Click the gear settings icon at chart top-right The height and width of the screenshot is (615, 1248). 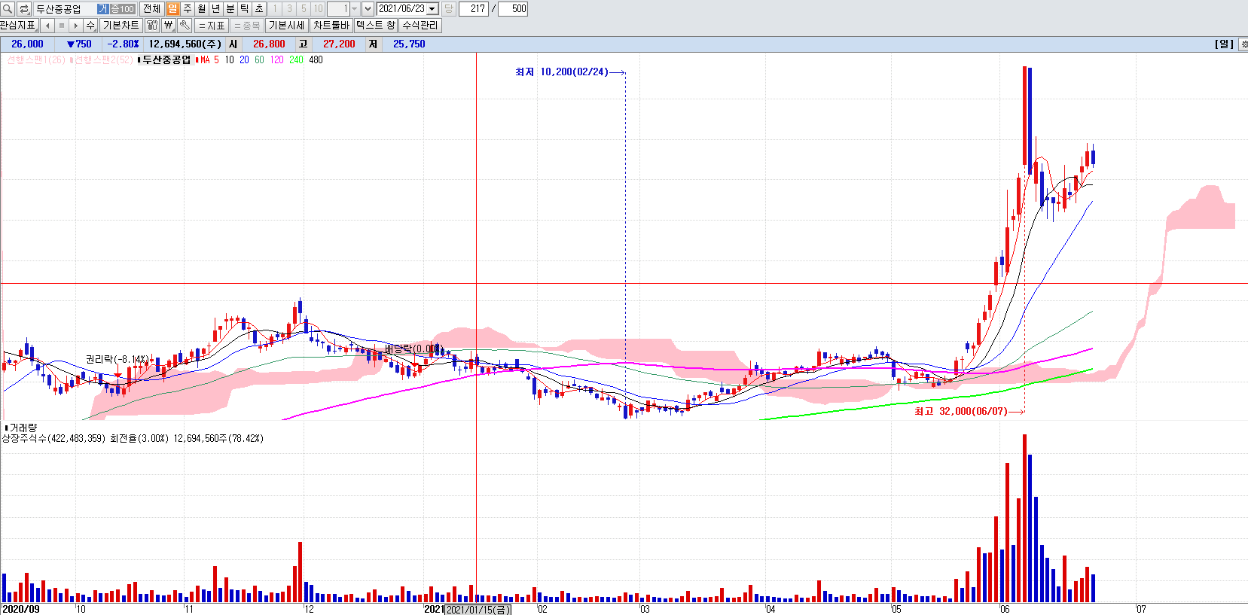[1243, 44]
